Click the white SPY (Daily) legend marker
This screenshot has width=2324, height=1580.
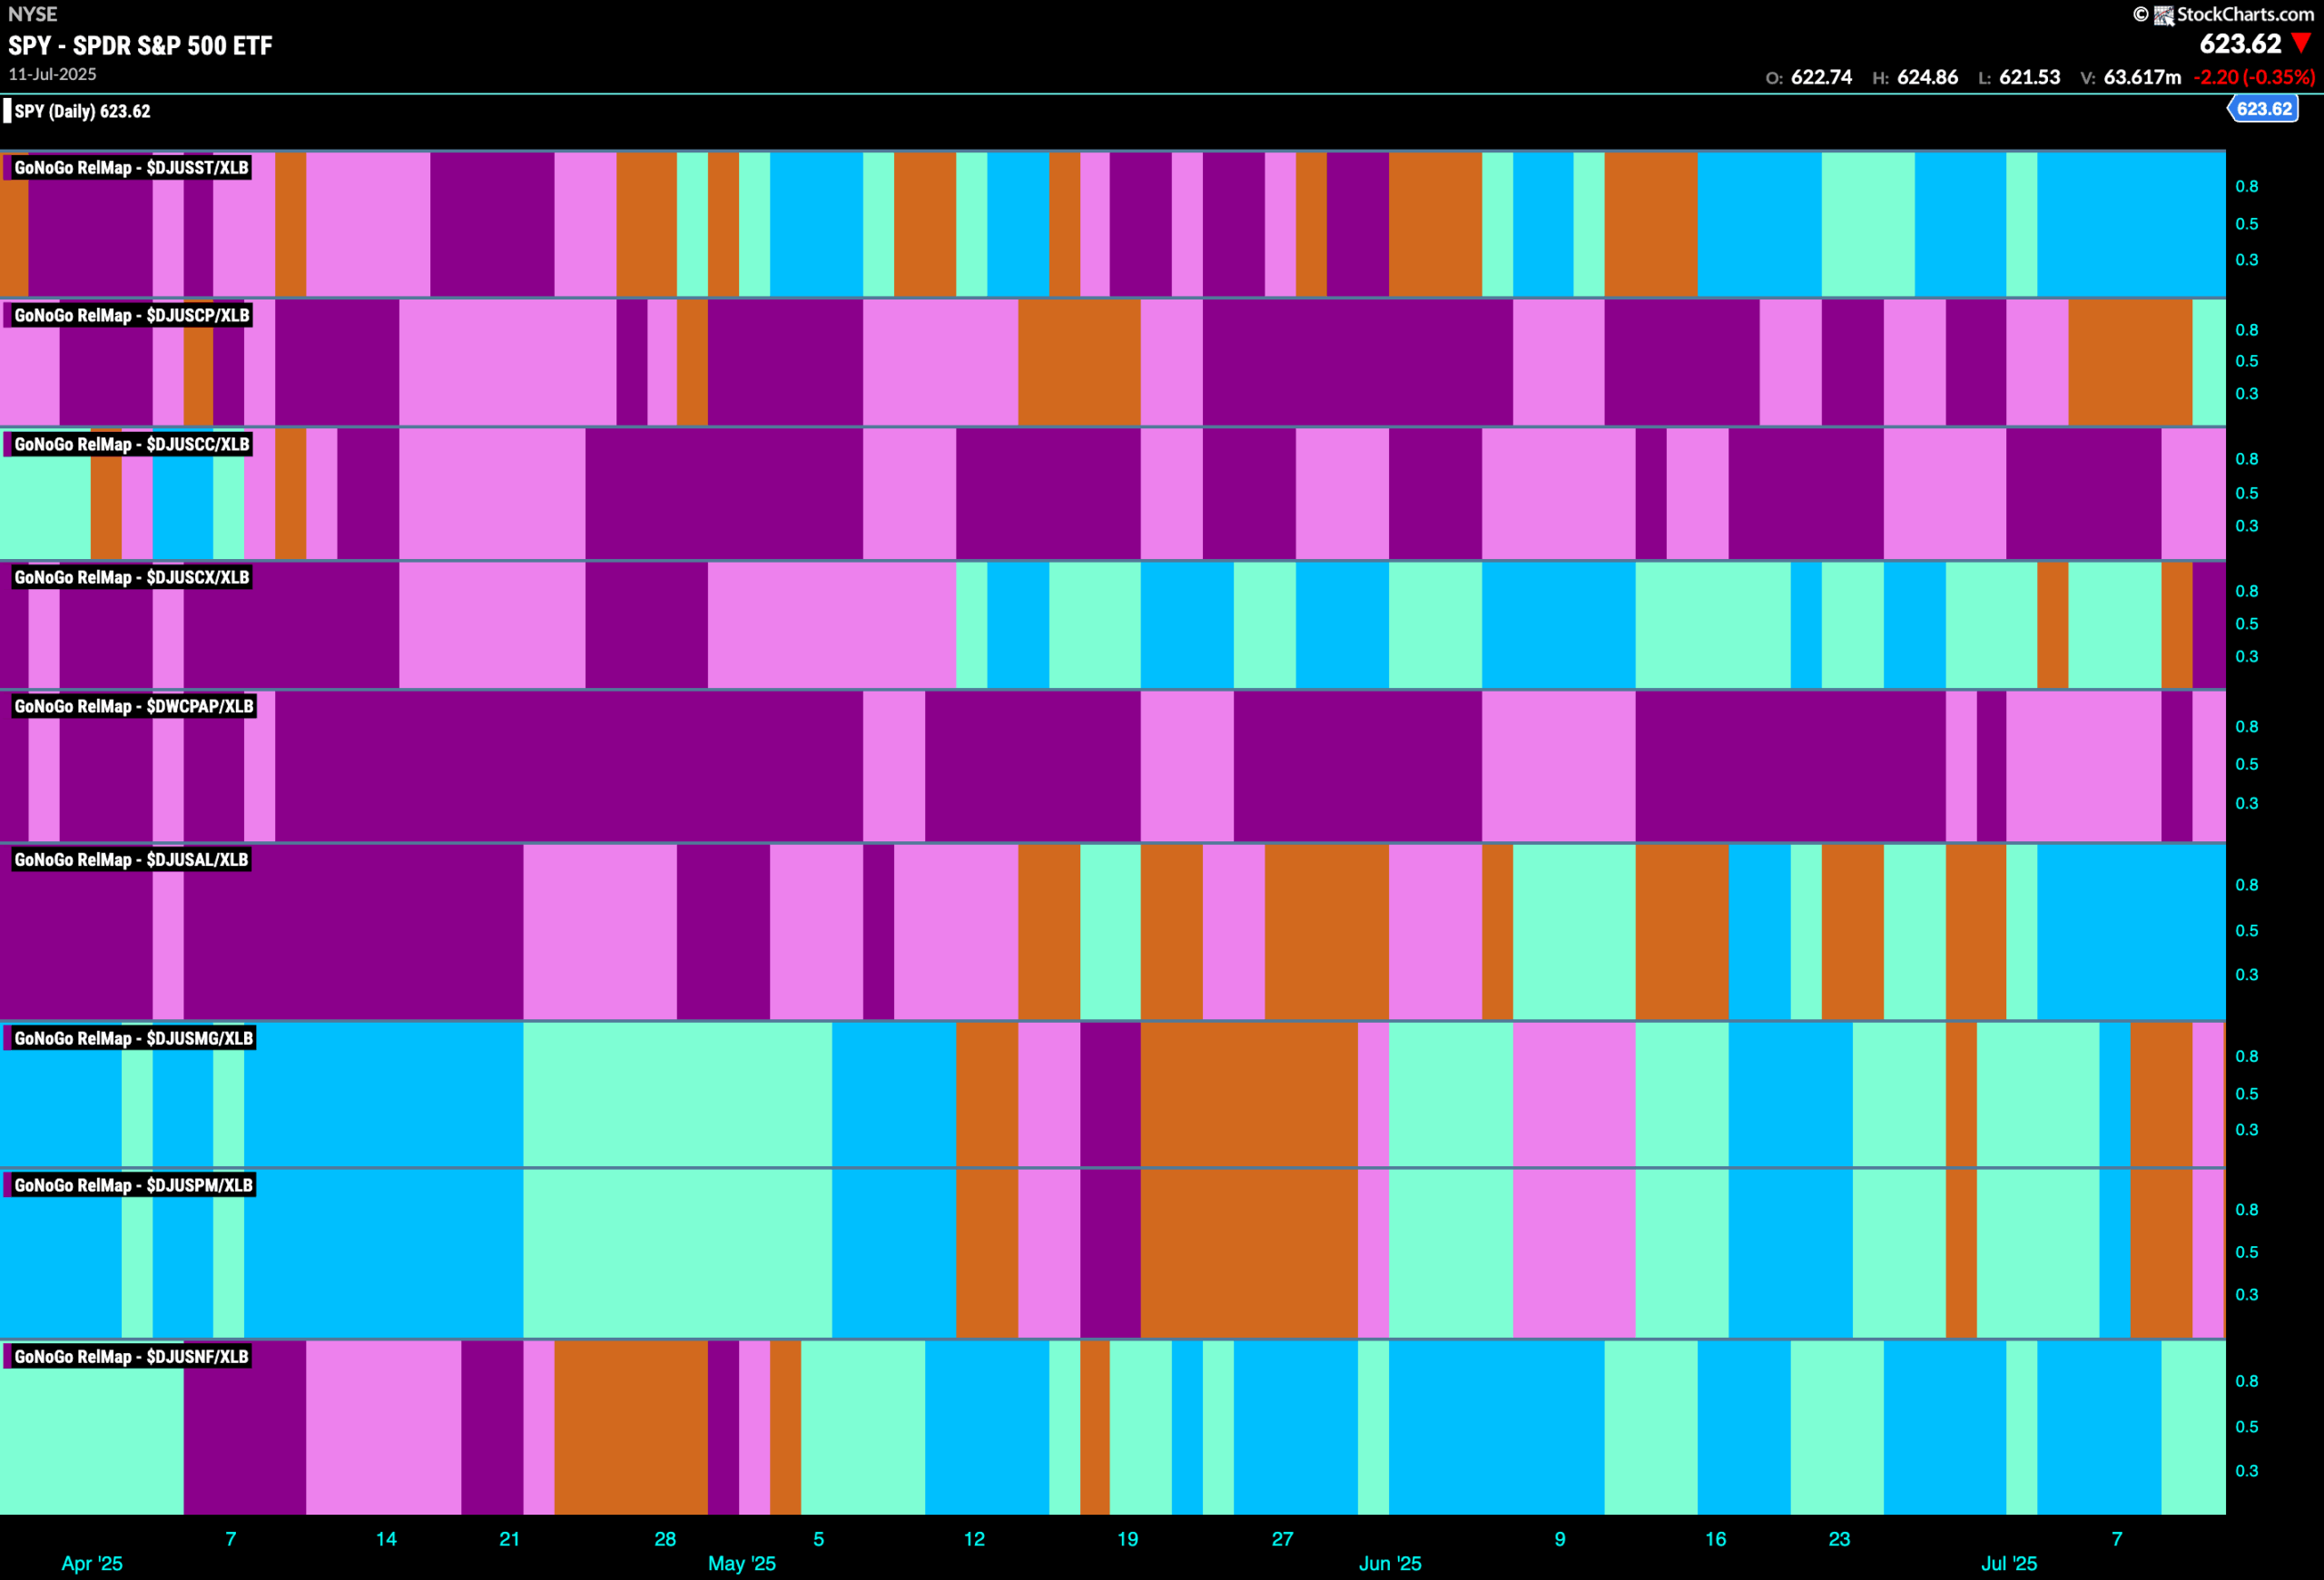7,111
